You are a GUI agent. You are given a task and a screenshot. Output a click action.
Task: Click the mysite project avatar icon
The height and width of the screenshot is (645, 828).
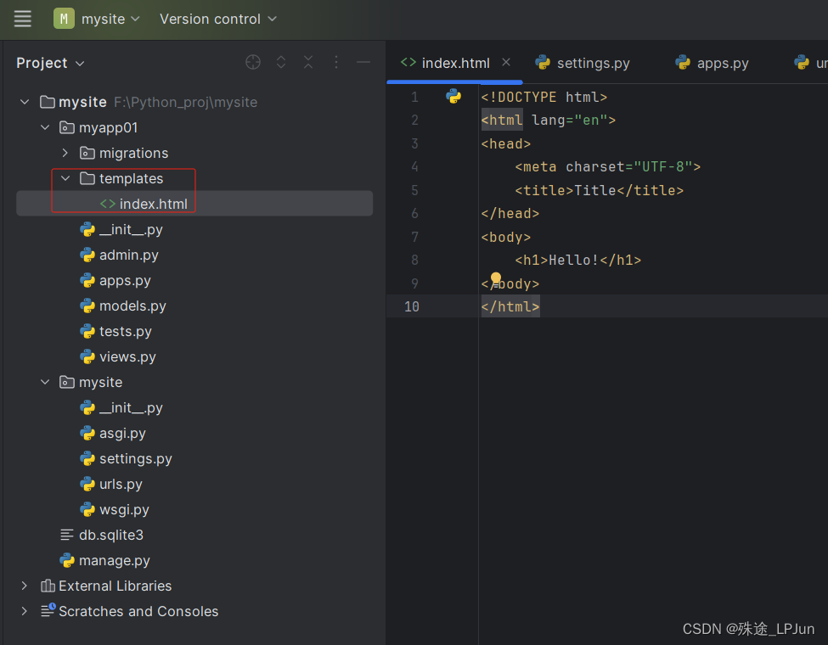click(x=64, y=18)
